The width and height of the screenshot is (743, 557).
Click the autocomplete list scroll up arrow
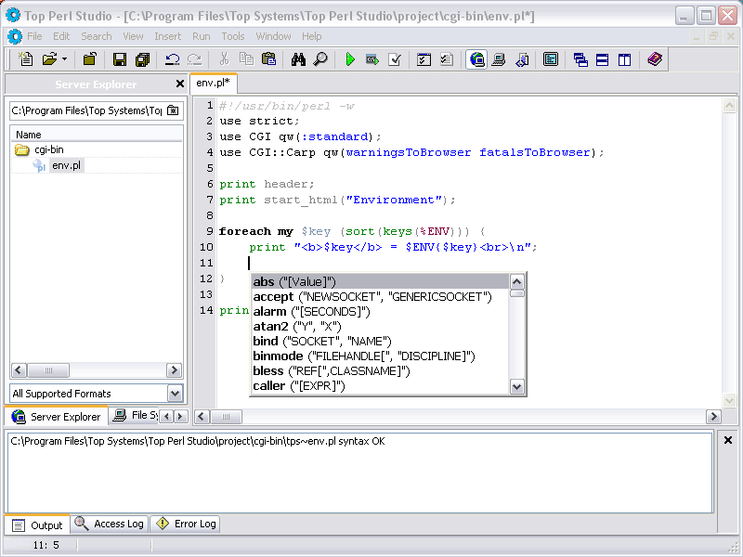click(x=516, y=282)
